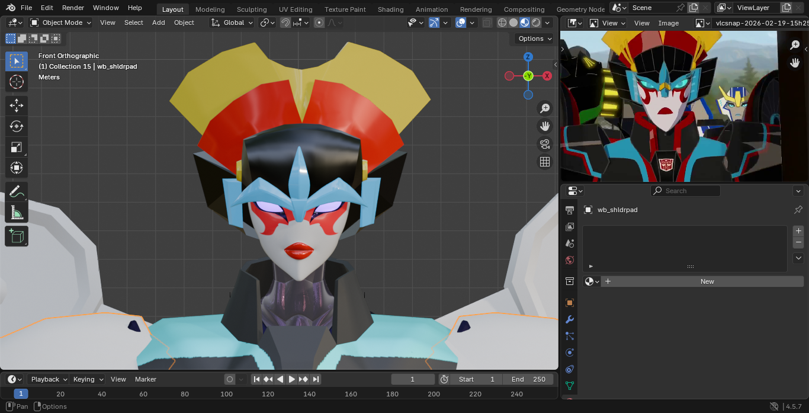Activate the Rotate tool

pos(17,126)
